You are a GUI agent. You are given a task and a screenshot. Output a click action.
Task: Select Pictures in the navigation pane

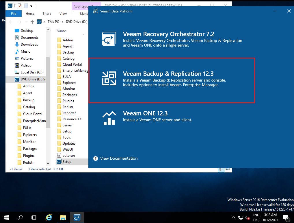[x=27, y=58]
